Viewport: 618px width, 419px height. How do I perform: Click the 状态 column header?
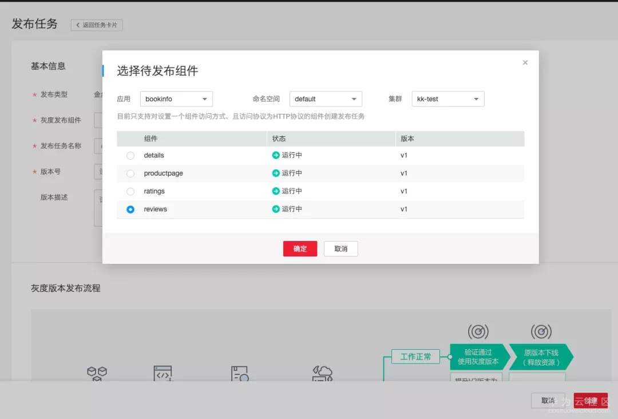[279, 139]
